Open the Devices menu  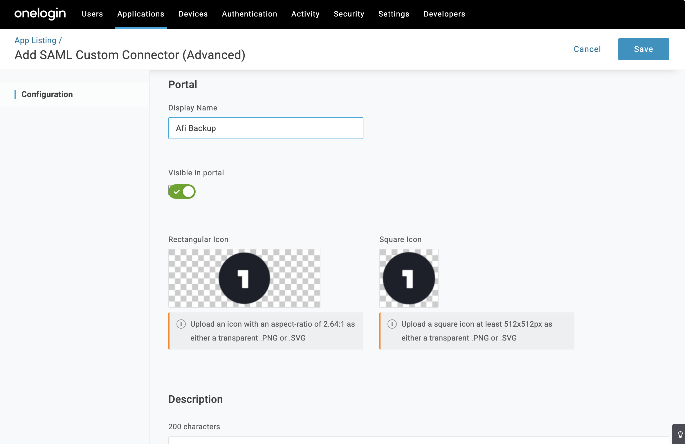click(193, 14)
